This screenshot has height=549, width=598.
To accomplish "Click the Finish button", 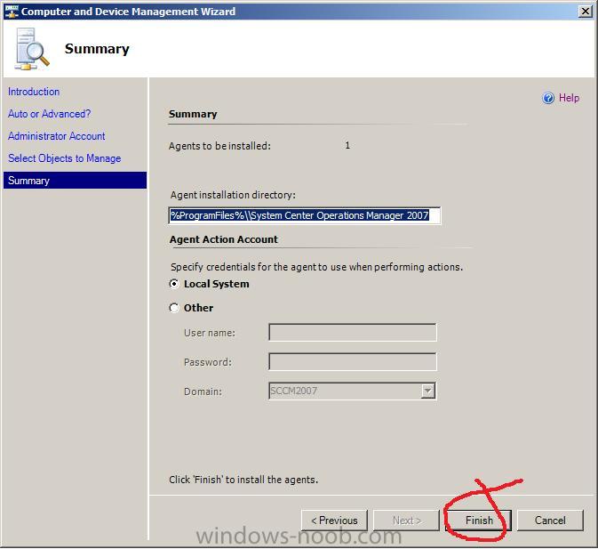I will click(x=478, y=520).
